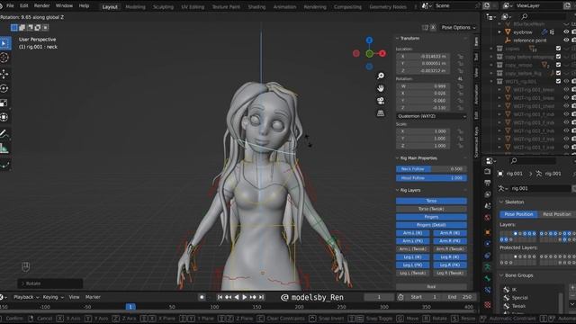Set selection mode to new selection icon
Viewport: 576px width, 324px height.
coord(14,28)
